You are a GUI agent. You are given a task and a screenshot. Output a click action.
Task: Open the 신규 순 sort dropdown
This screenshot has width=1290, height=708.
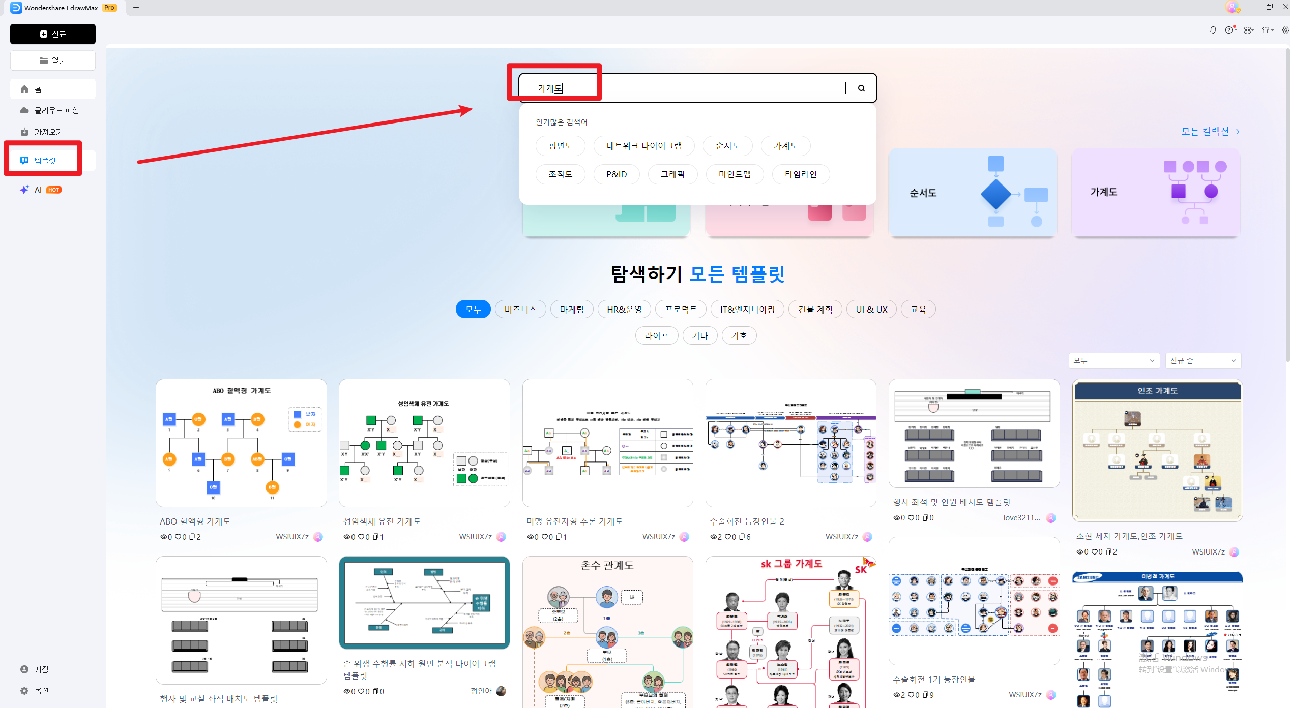pos(1203,360)
